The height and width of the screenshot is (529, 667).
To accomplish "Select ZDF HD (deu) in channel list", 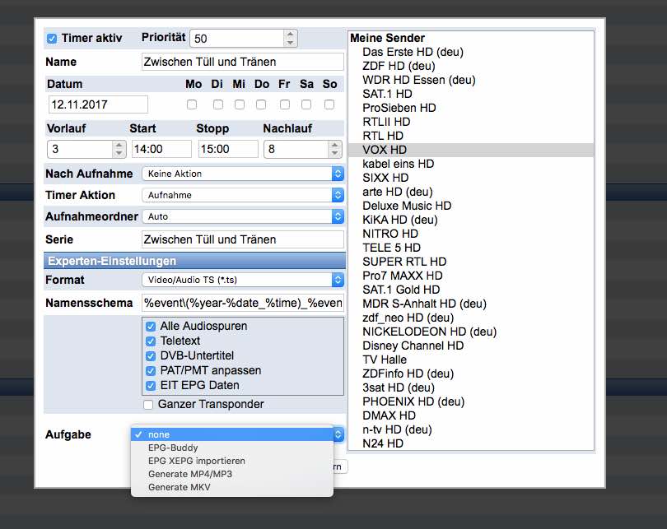I will click(399, 66).
